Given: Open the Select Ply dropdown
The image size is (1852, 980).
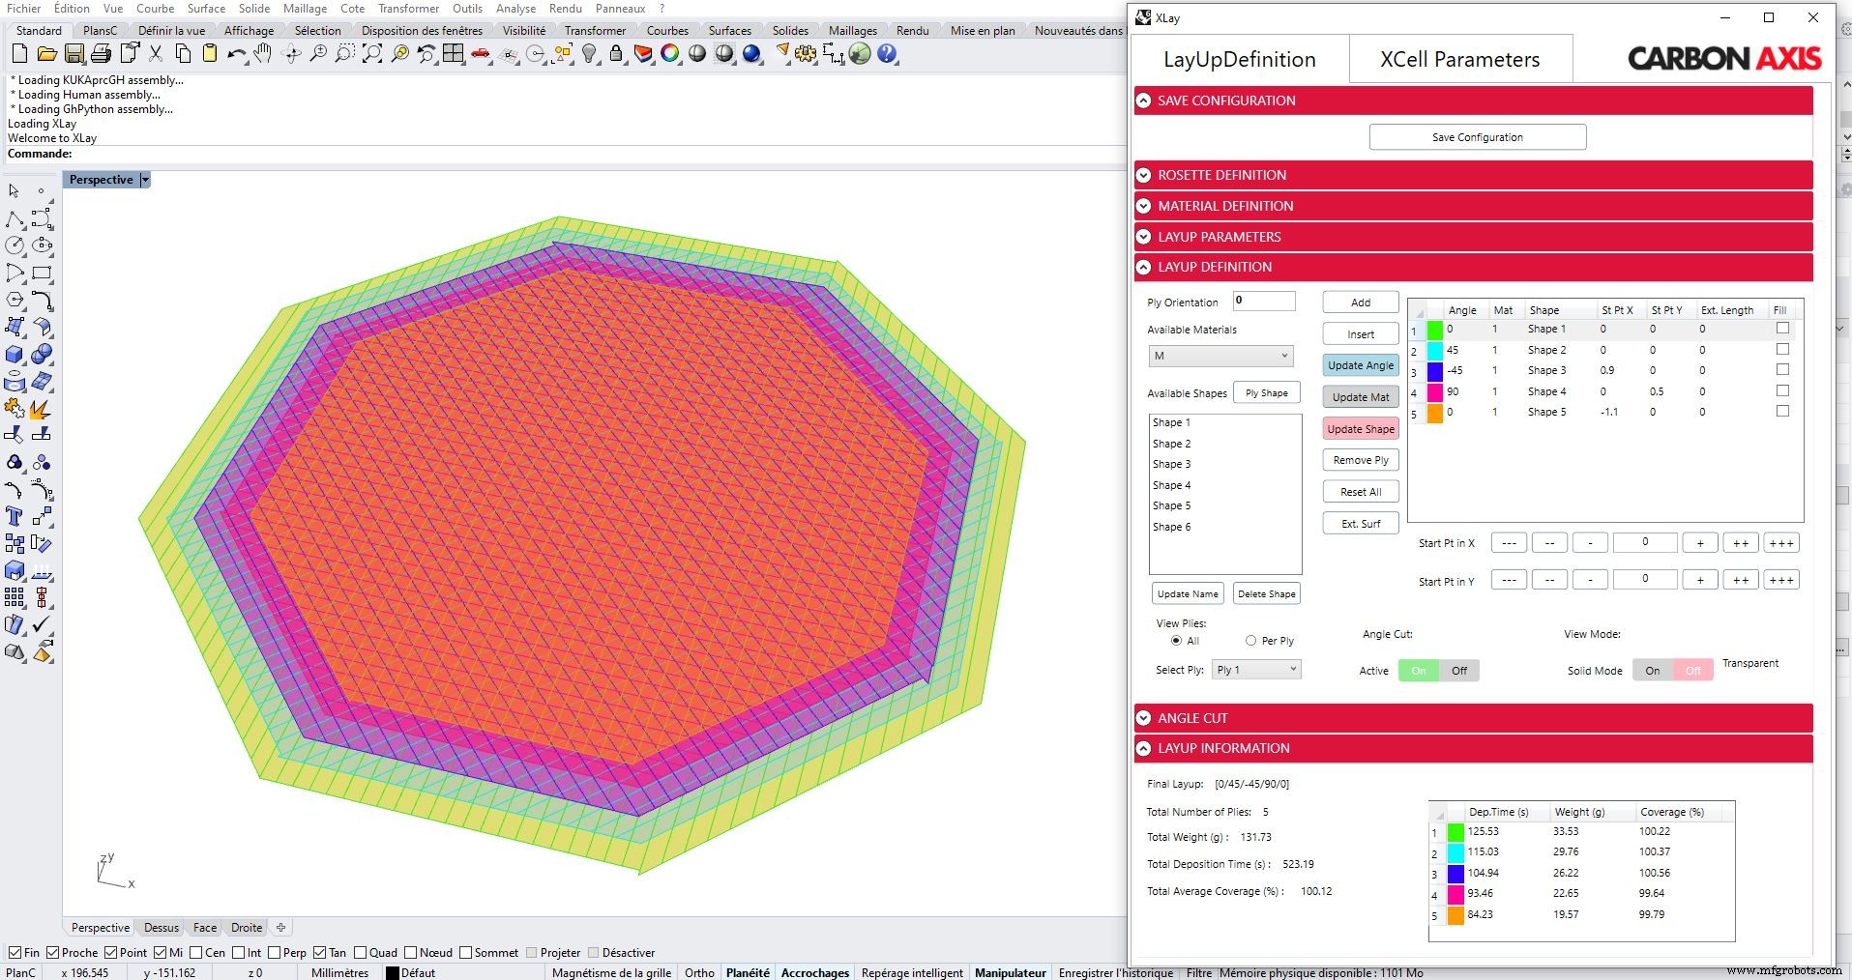Looking at the screenshot, I should [1255, 670].
